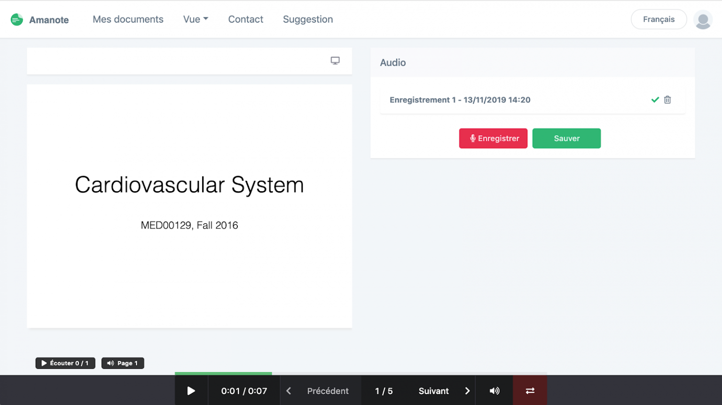722x405 pixels.
Task: Go to previous page with the left chevron
Action: click(288, 390)
